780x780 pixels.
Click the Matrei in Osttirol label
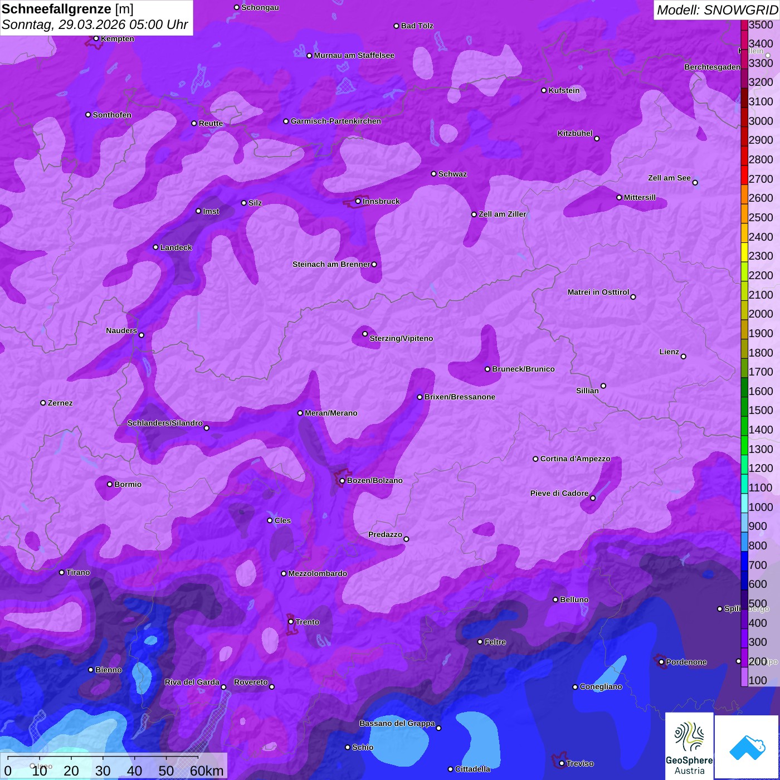pyautogui.click(x=598, y=292)
